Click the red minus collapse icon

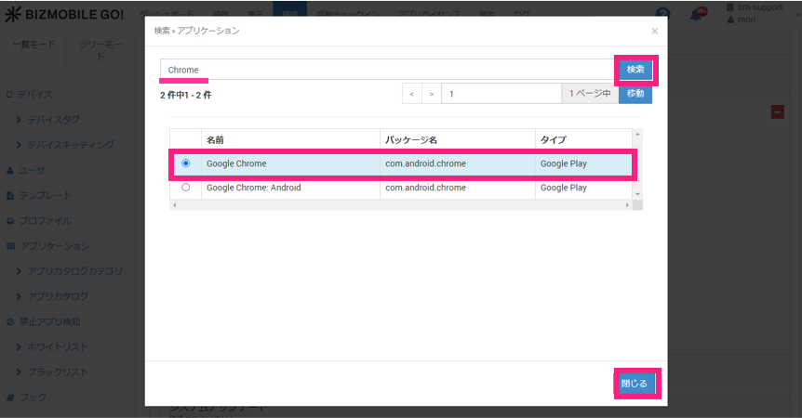(777, 111)
